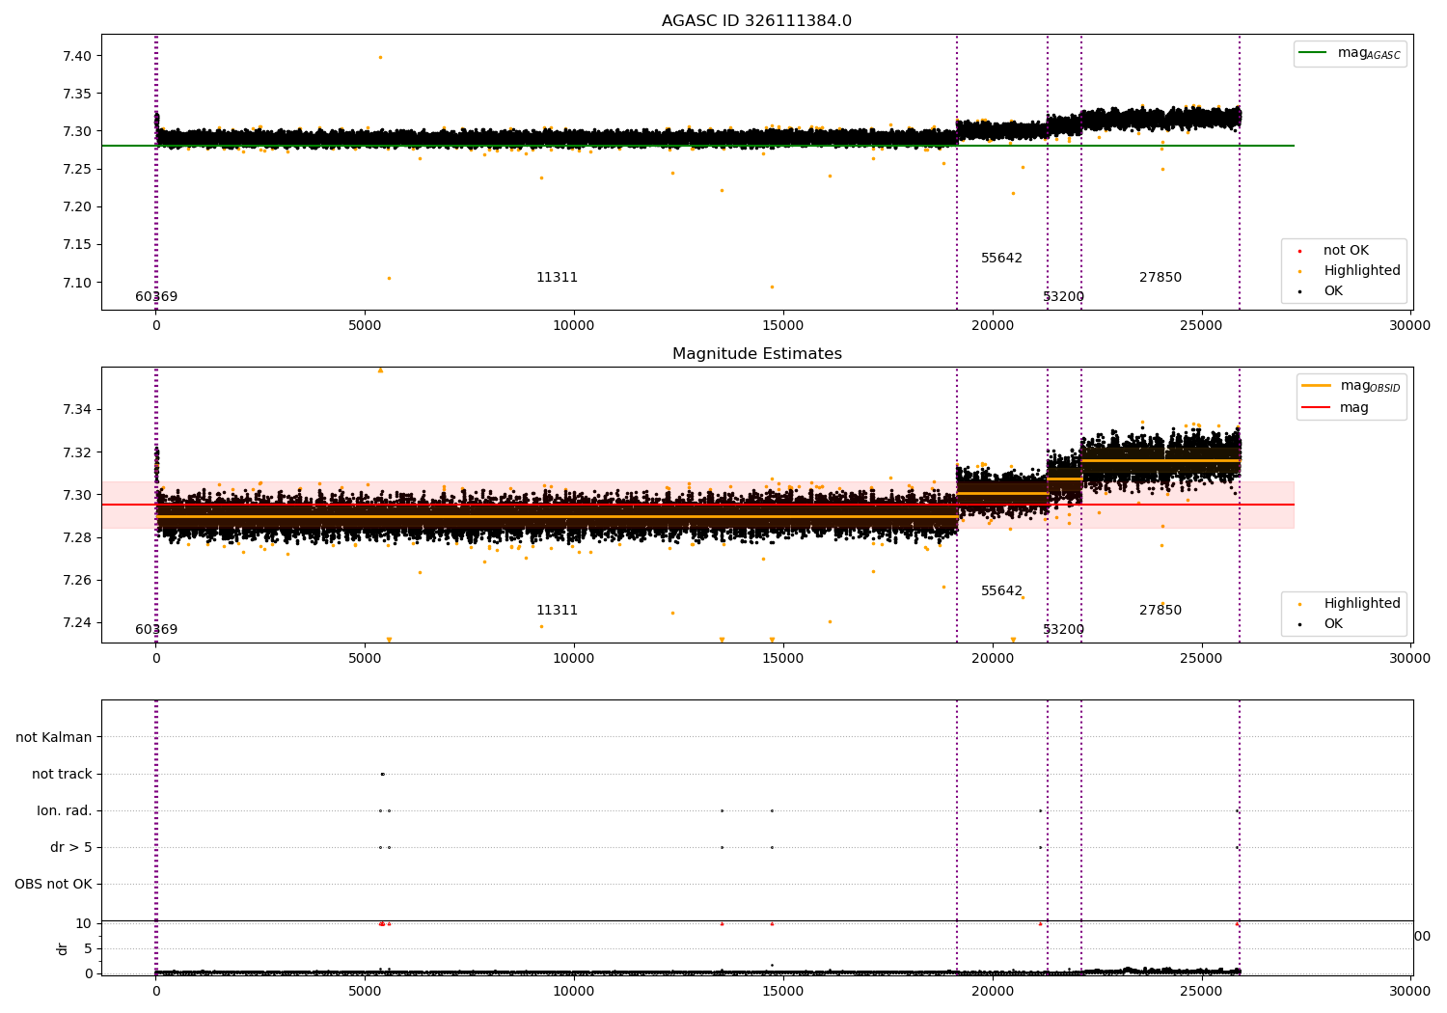Image resolution: width=1447 pixels, height=1013 pixels.
Task: Click the 'not track' data point in bottom plot
Action: pos(382,774)
